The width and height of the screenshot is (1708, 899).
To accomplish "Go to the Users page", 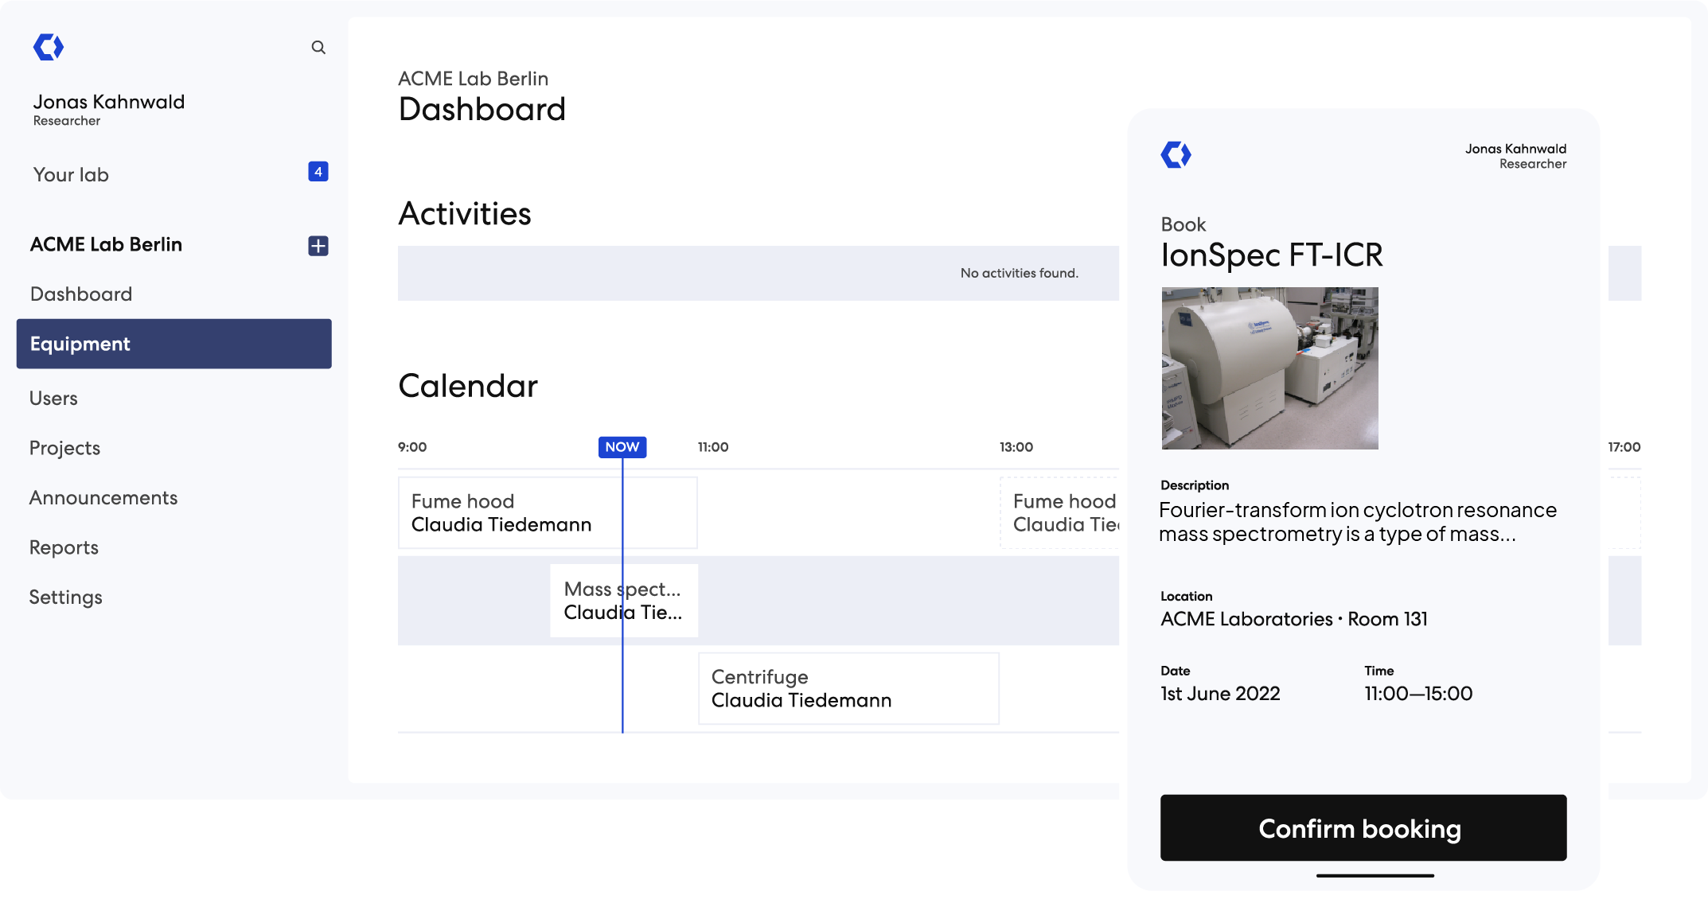I will click(53, 399).
